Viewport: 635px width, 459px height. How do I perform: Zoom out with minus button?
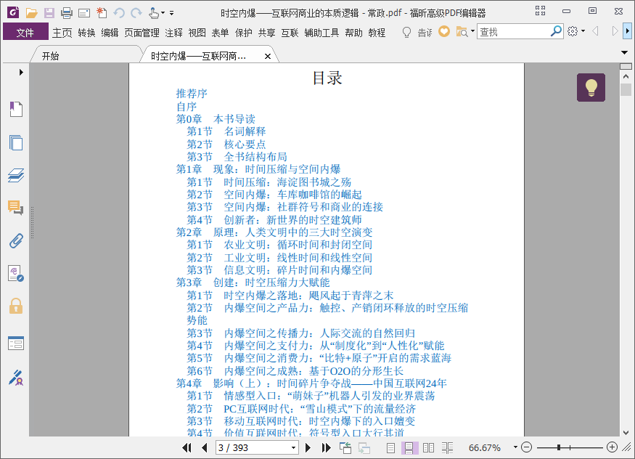pos(526,447)
